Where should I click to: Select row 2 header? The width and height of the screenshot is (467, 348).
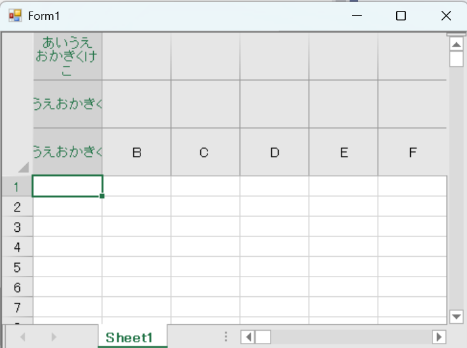(17, 207)
